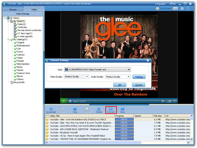
Task: Select 3-7 days ago(1) group
Action: pos(23,33)
